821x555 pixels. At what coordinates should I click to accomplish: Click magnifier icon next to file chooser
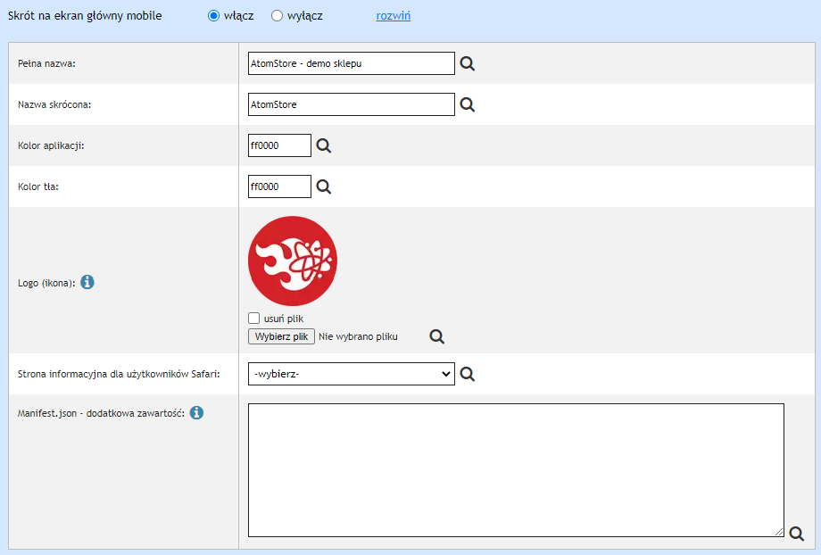436,336
